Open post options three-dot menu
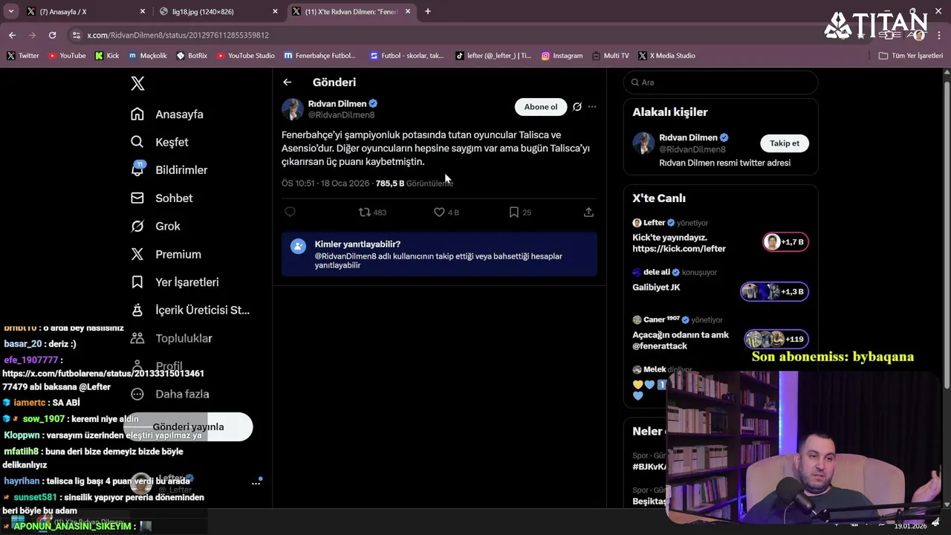The height and width of the screenshot is (535, 951). pos(592,107)
